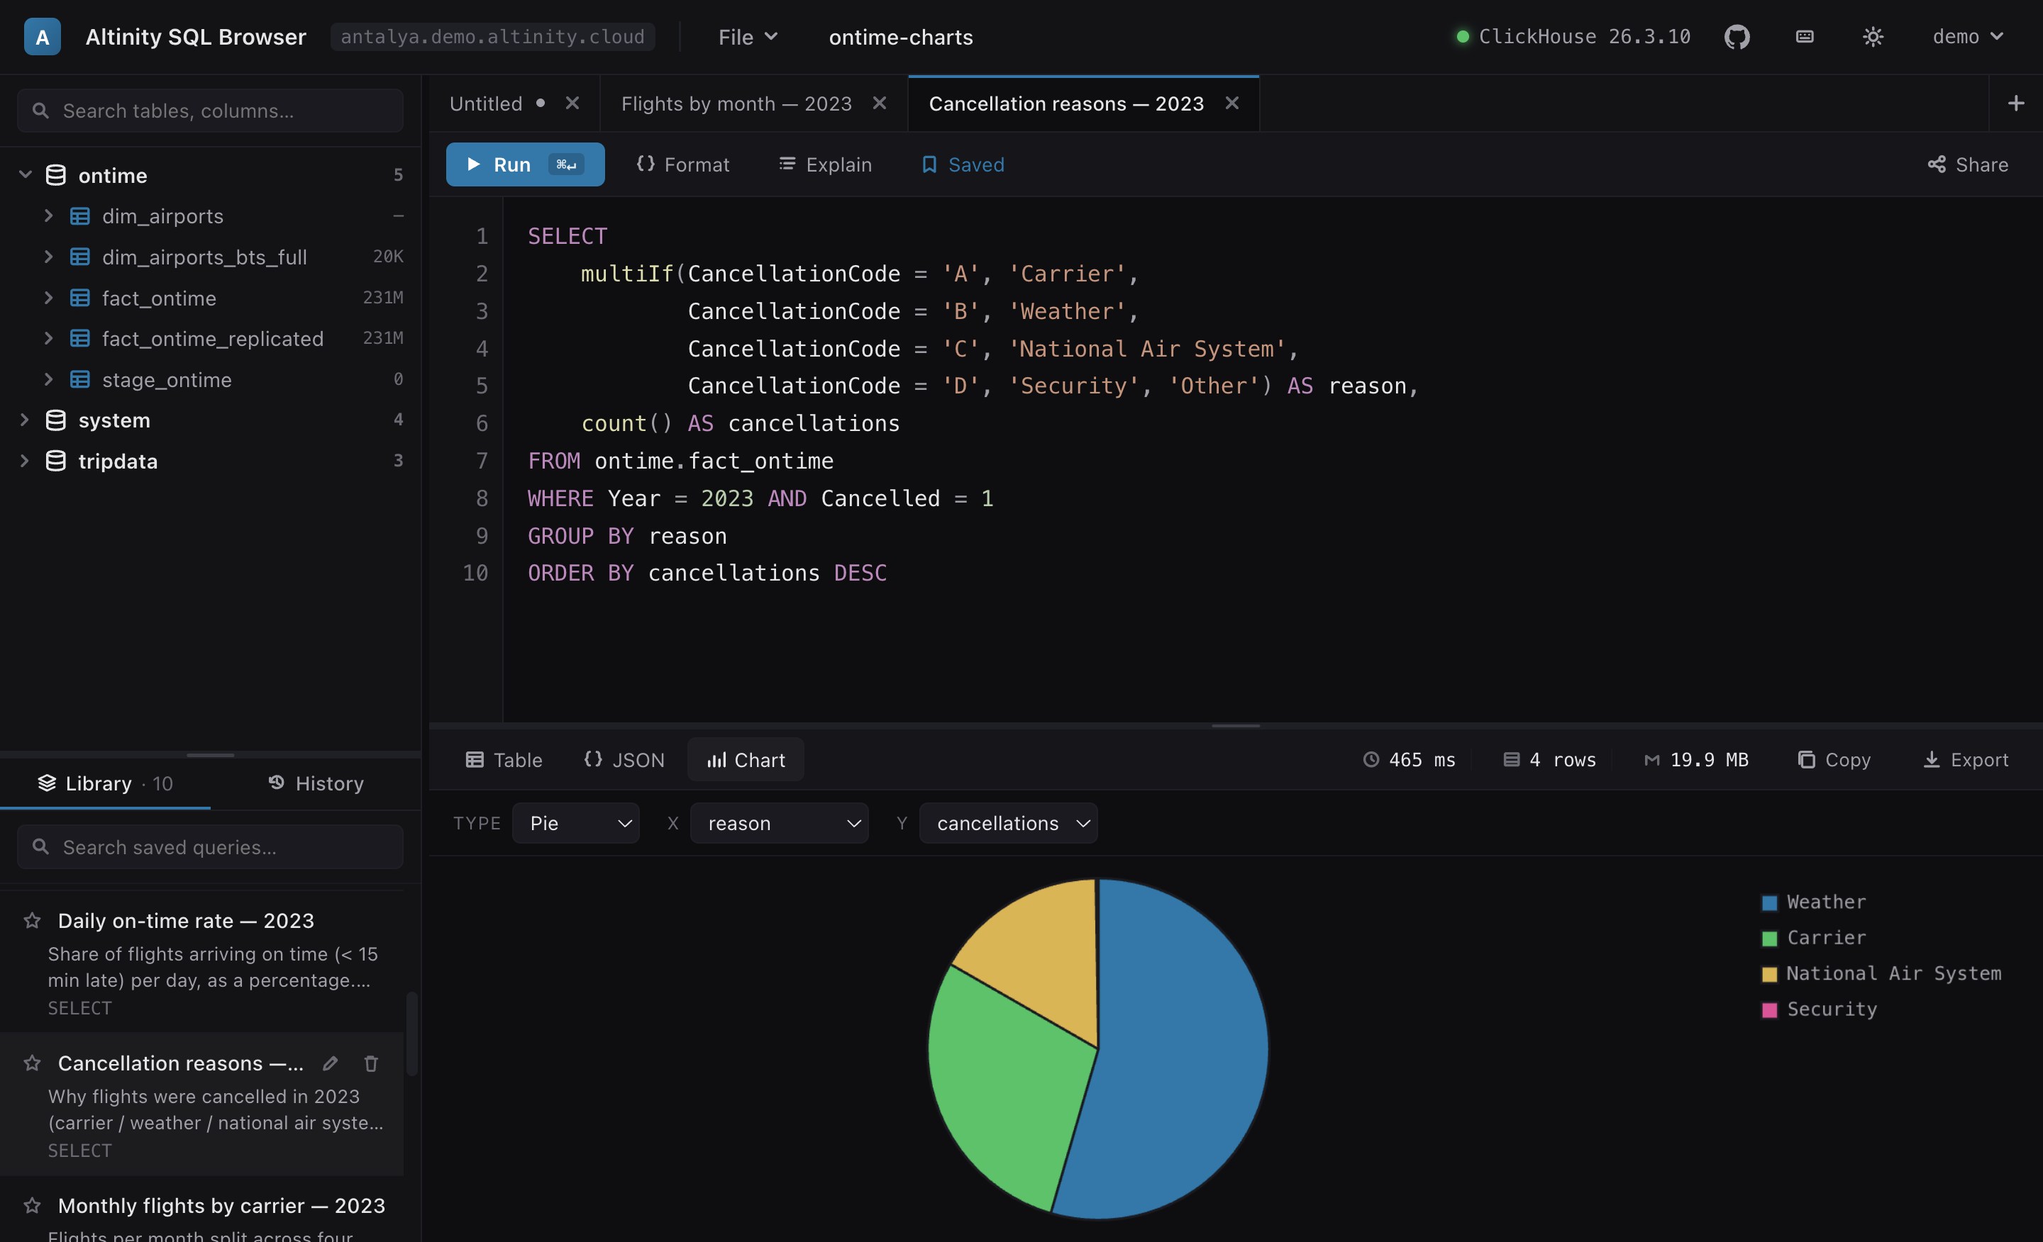Run the current query

point(525,165)
